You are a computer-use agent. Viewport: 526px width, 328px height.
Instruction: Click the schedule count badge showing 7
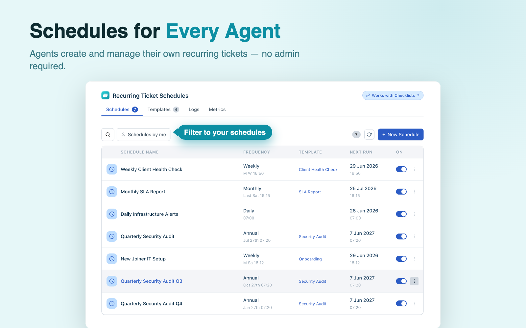(x=356, y=134)
